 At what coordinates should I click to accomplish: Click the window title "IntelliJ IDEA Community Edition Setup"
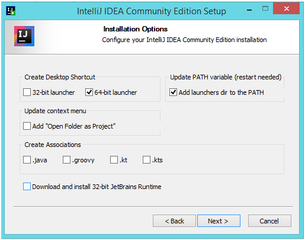(x=152, y=11)
